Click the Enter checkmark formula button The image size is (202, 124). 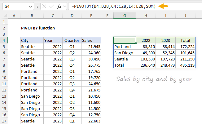click(x=52, y=6)
